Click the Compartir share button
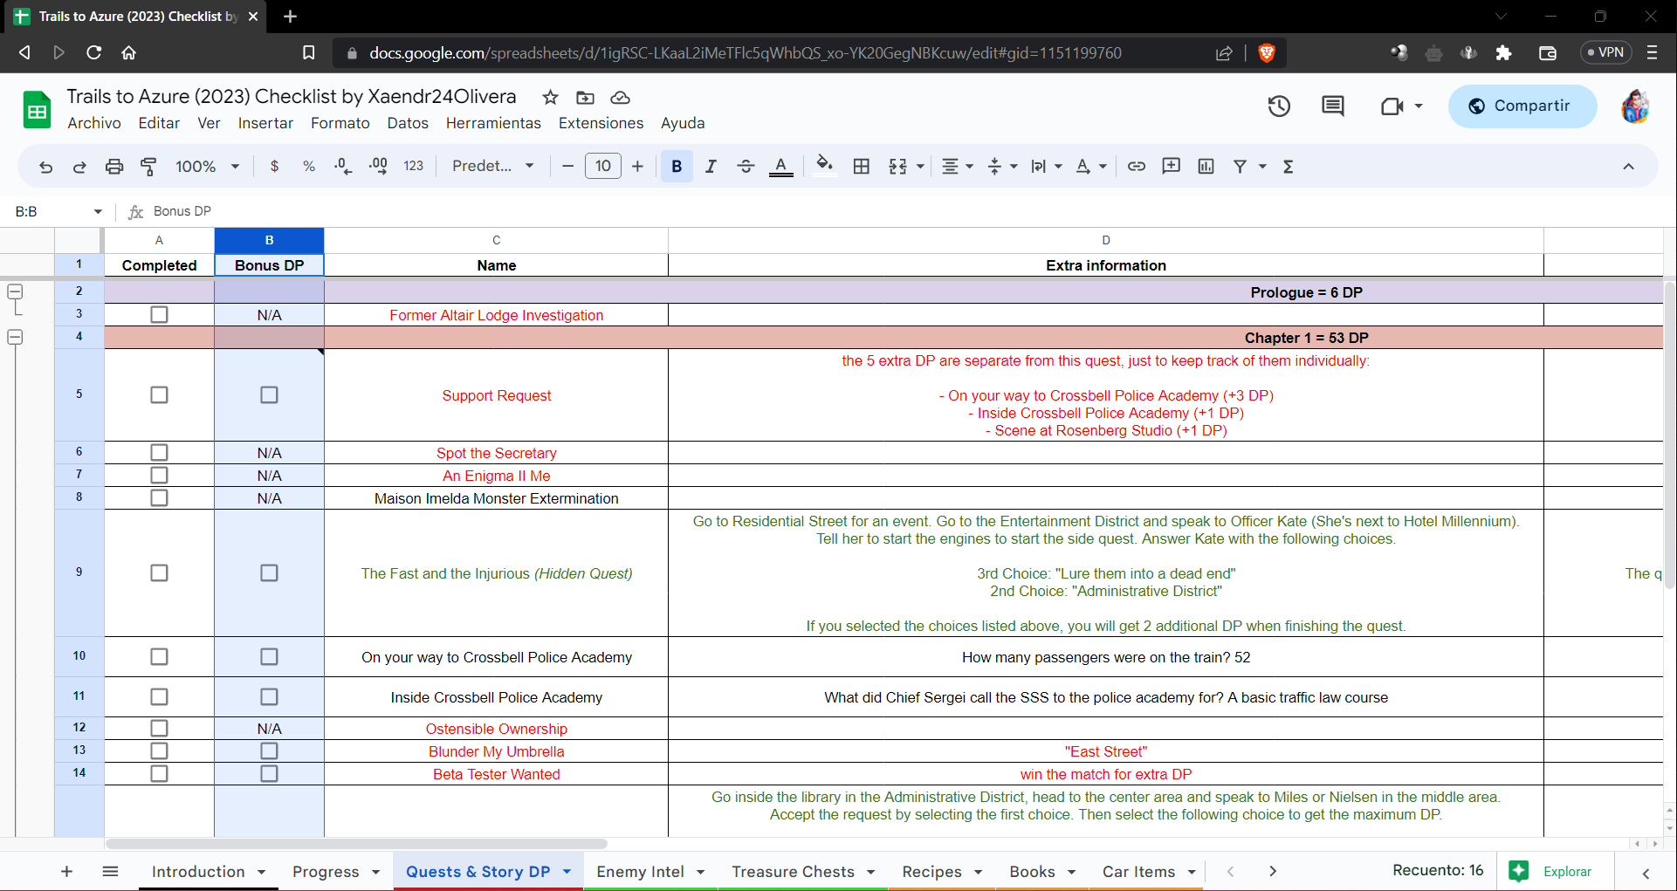 (1522, 106)
